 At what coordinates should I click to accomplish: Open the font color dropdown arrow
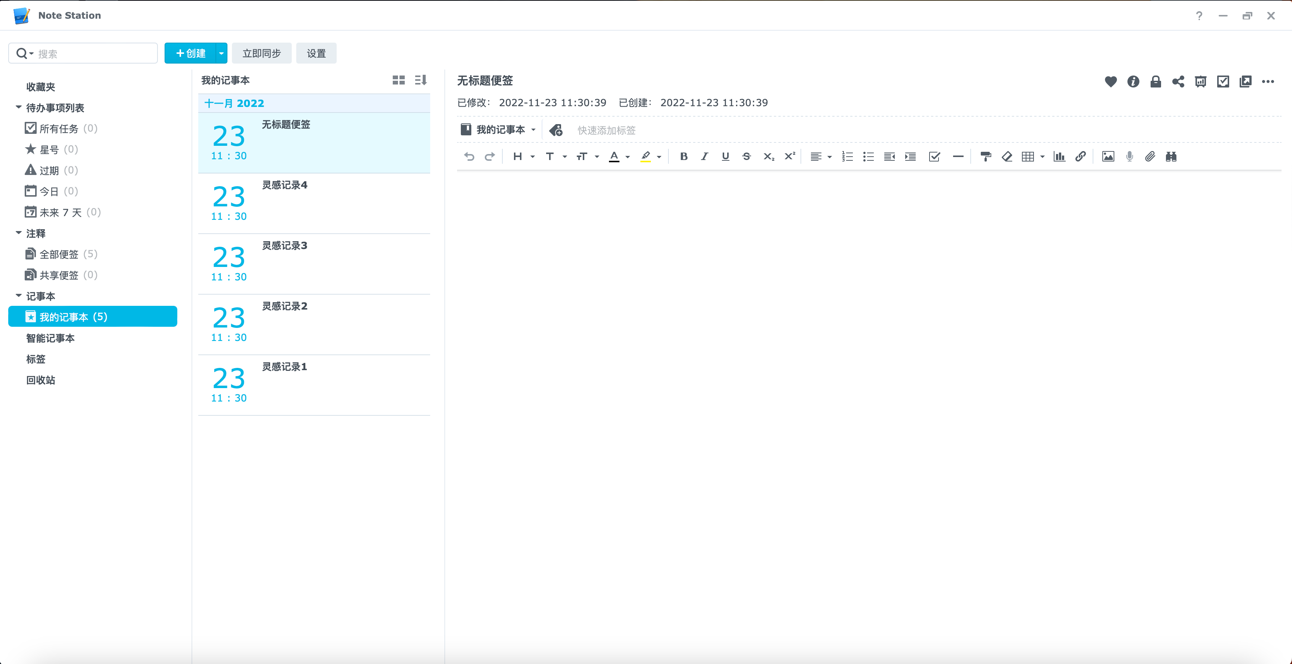pyautogui.click(x=627, y=157)
